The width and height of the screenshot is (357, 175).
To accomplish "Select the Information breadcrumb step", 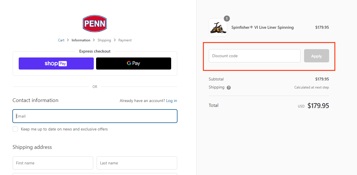I will pyautogui.click(x=81, y=40).
